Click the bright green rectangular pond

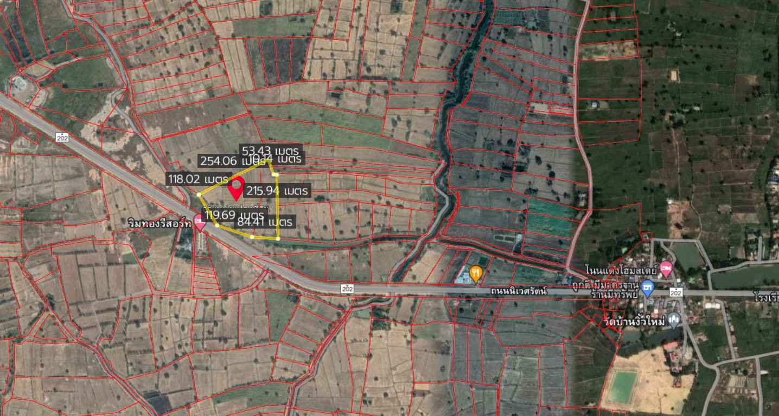[622, 387]
